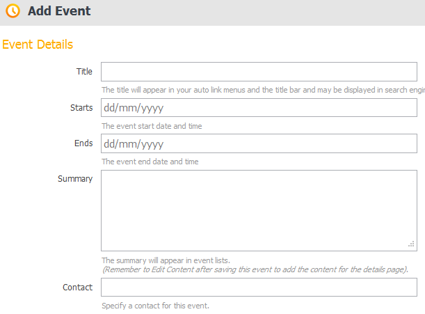Click the Ends date field

pos(259,144)
